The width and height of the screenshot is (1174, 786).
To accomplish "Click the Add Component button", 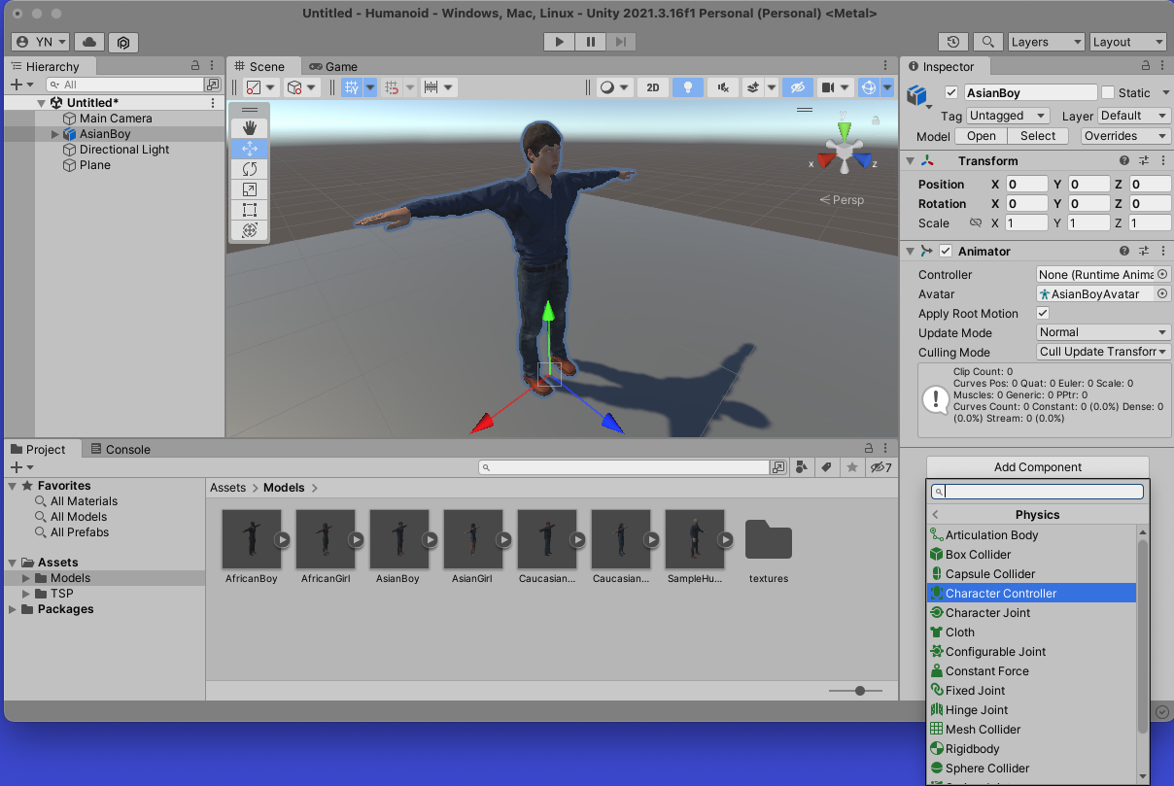I will [1037, 467].
